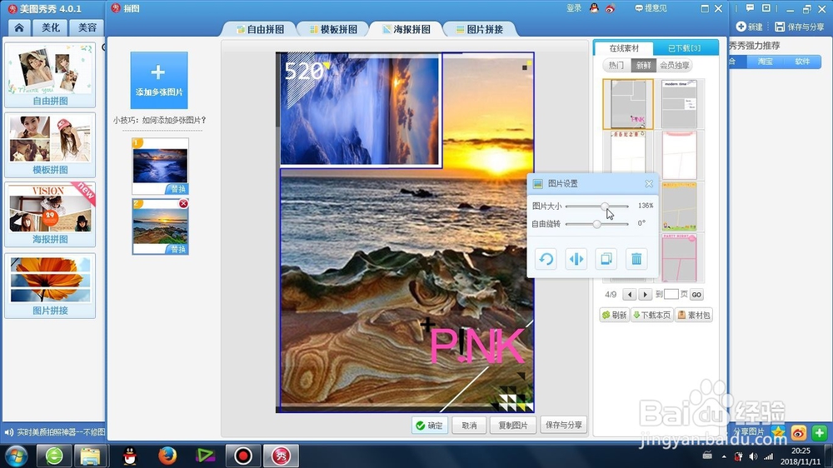Image resolution: width=833 pixels, height=468 pixels.
Task: Click bottom 保存与分享 button
Action: coord(564,425)
